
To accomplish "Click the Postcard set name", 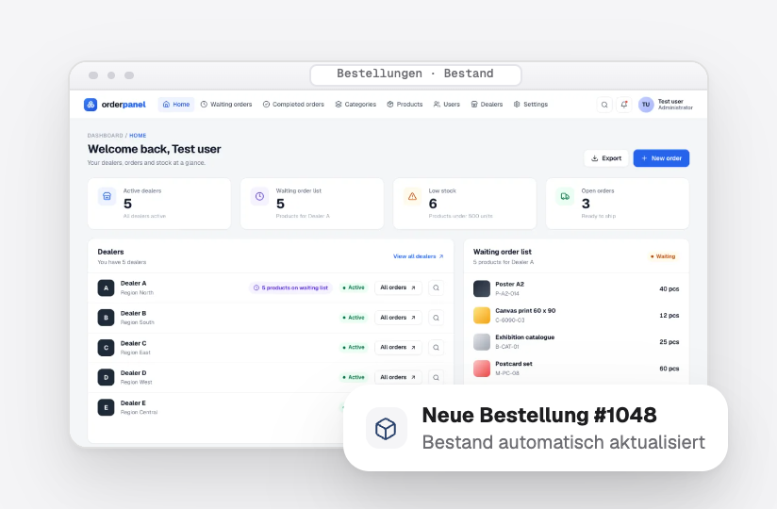I will [x=513, y=364].
